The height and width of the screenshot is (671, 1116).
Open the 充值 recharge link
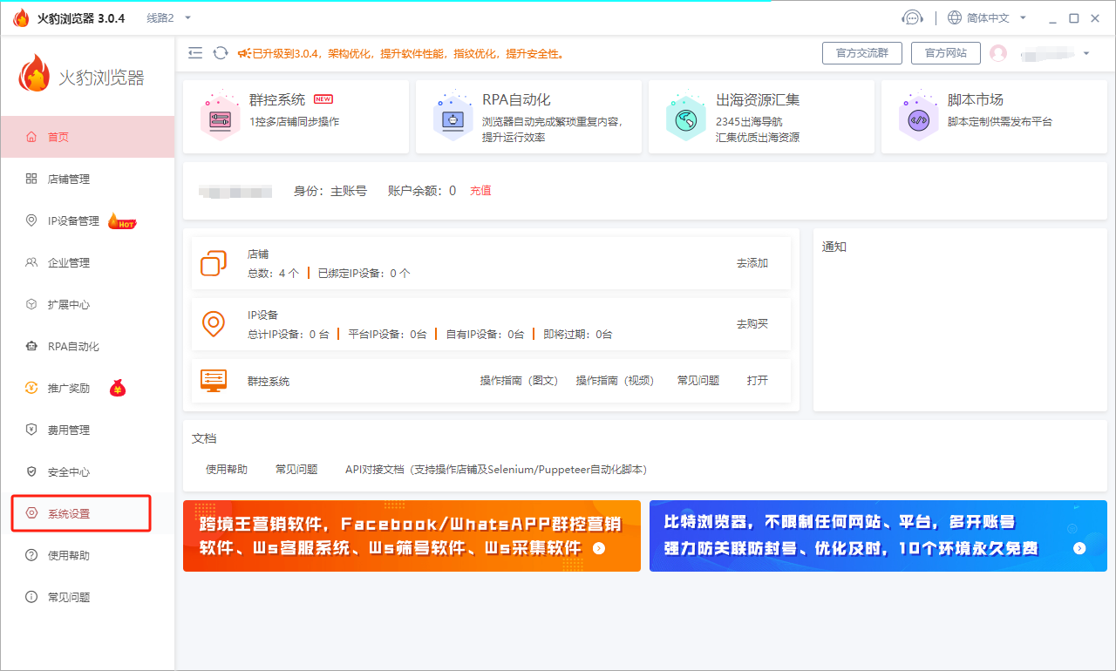click(x=480, y=190)
